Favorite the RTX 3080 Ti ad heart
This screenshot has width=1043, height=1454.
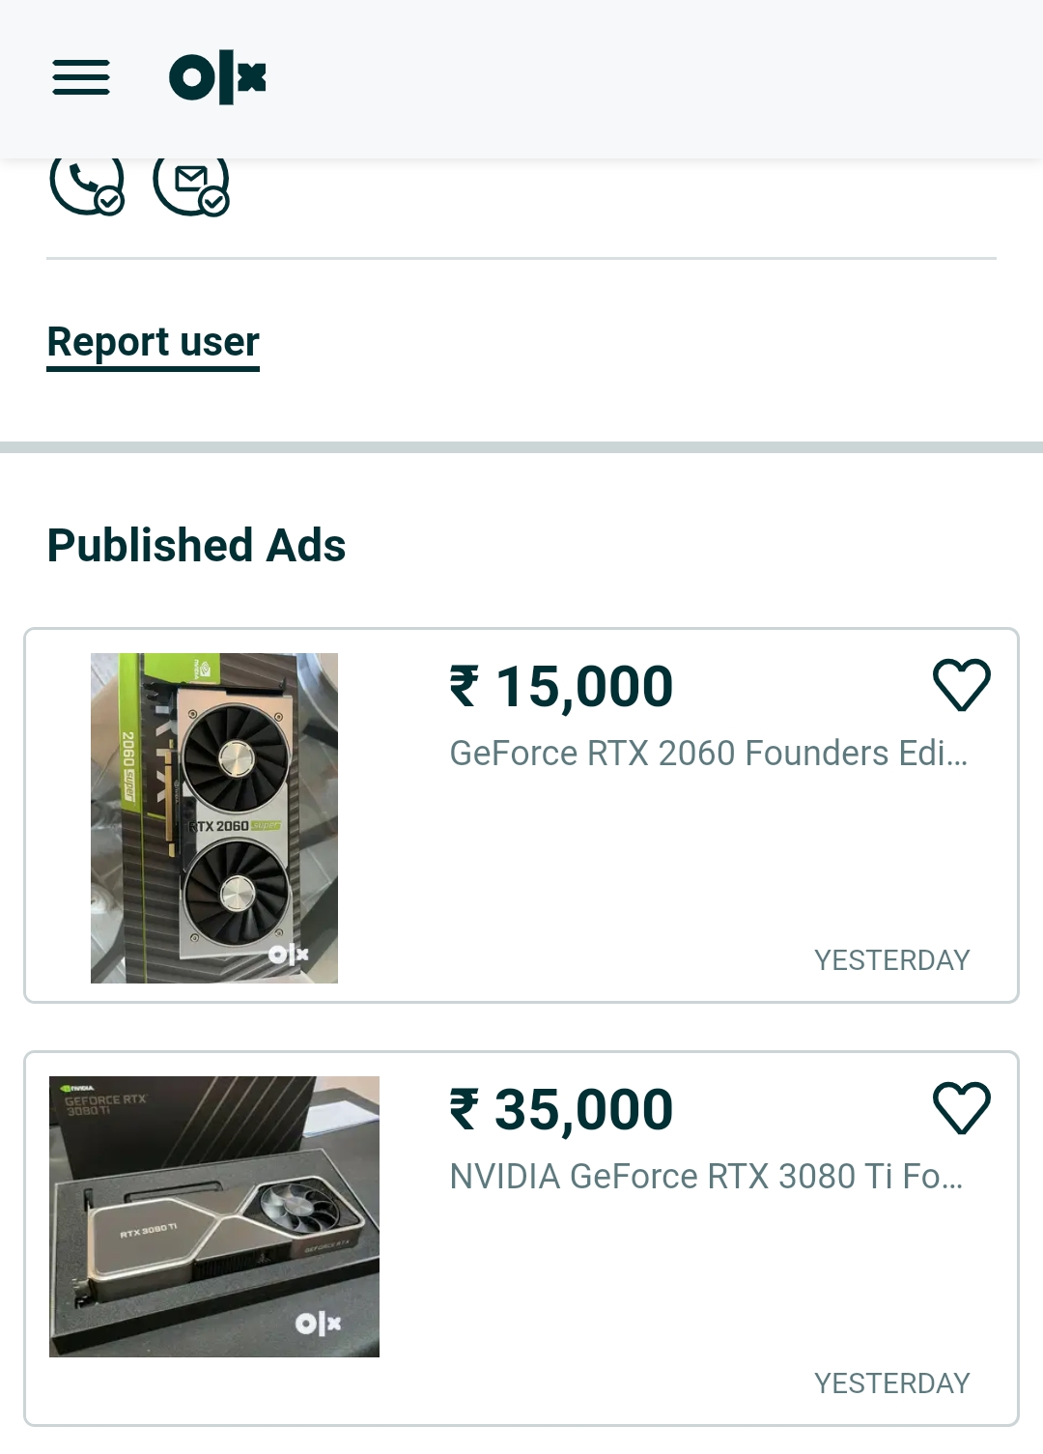[x=962, y=1107]
